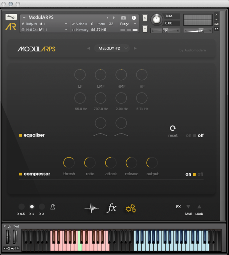229x255 pixels.
Task: Click the LMF gain knob
Action: pos(100,75)
